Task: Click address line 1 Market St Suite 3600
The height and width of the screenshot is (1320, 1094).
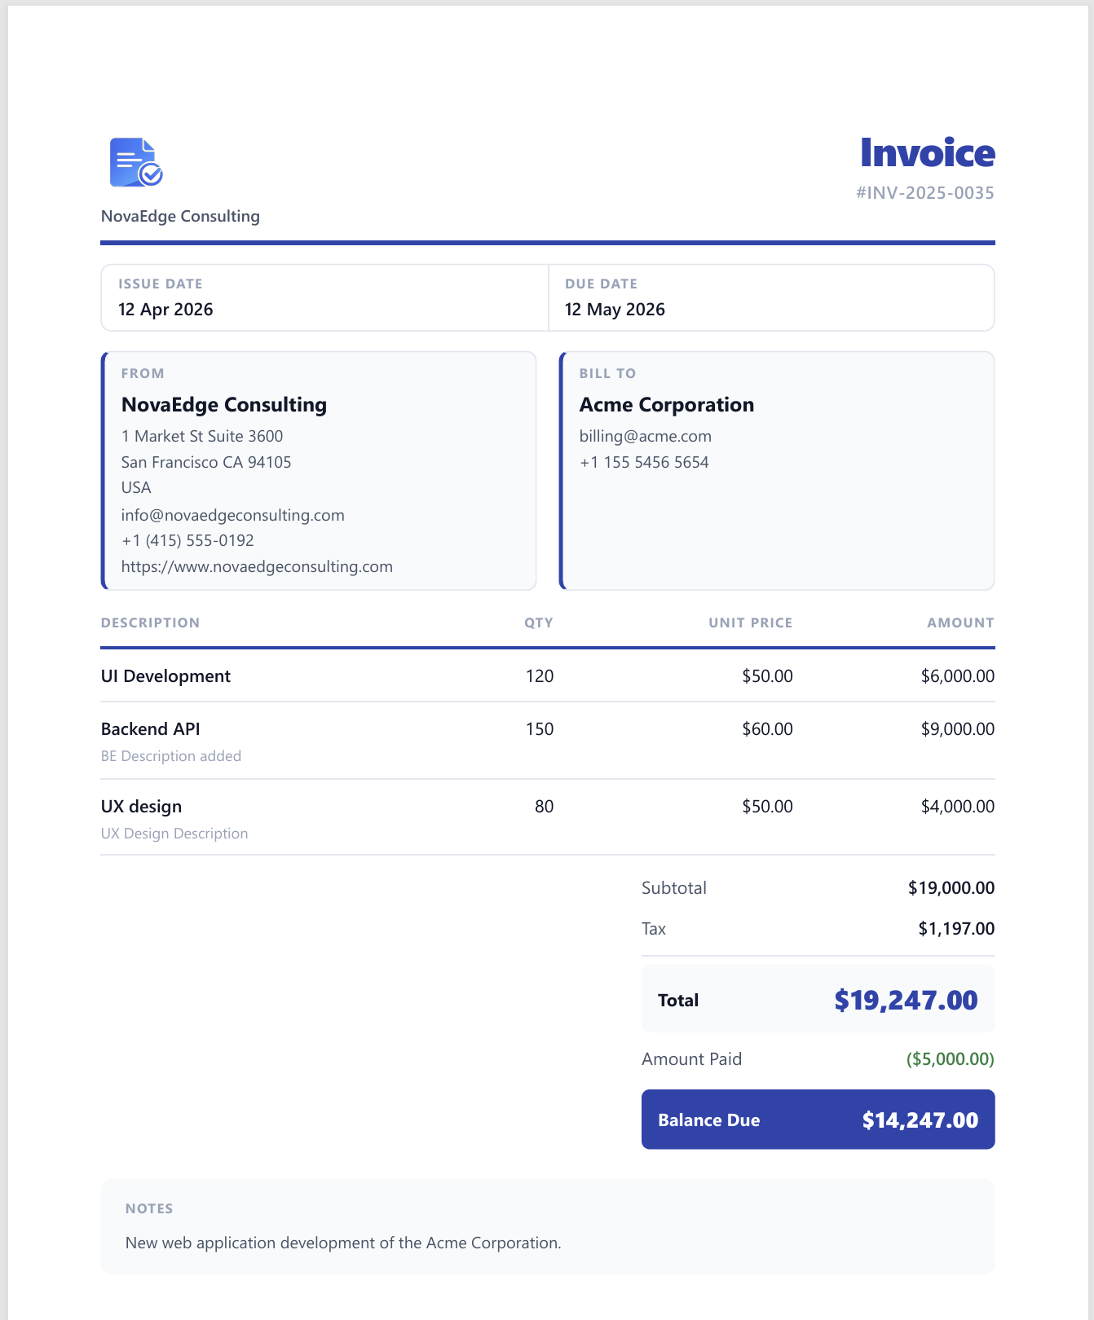Action: pos(202,436)
